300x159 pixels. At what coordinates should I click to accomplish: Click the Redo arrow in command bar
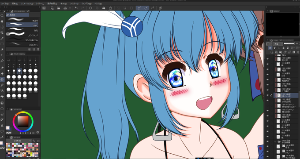[82, 8]
